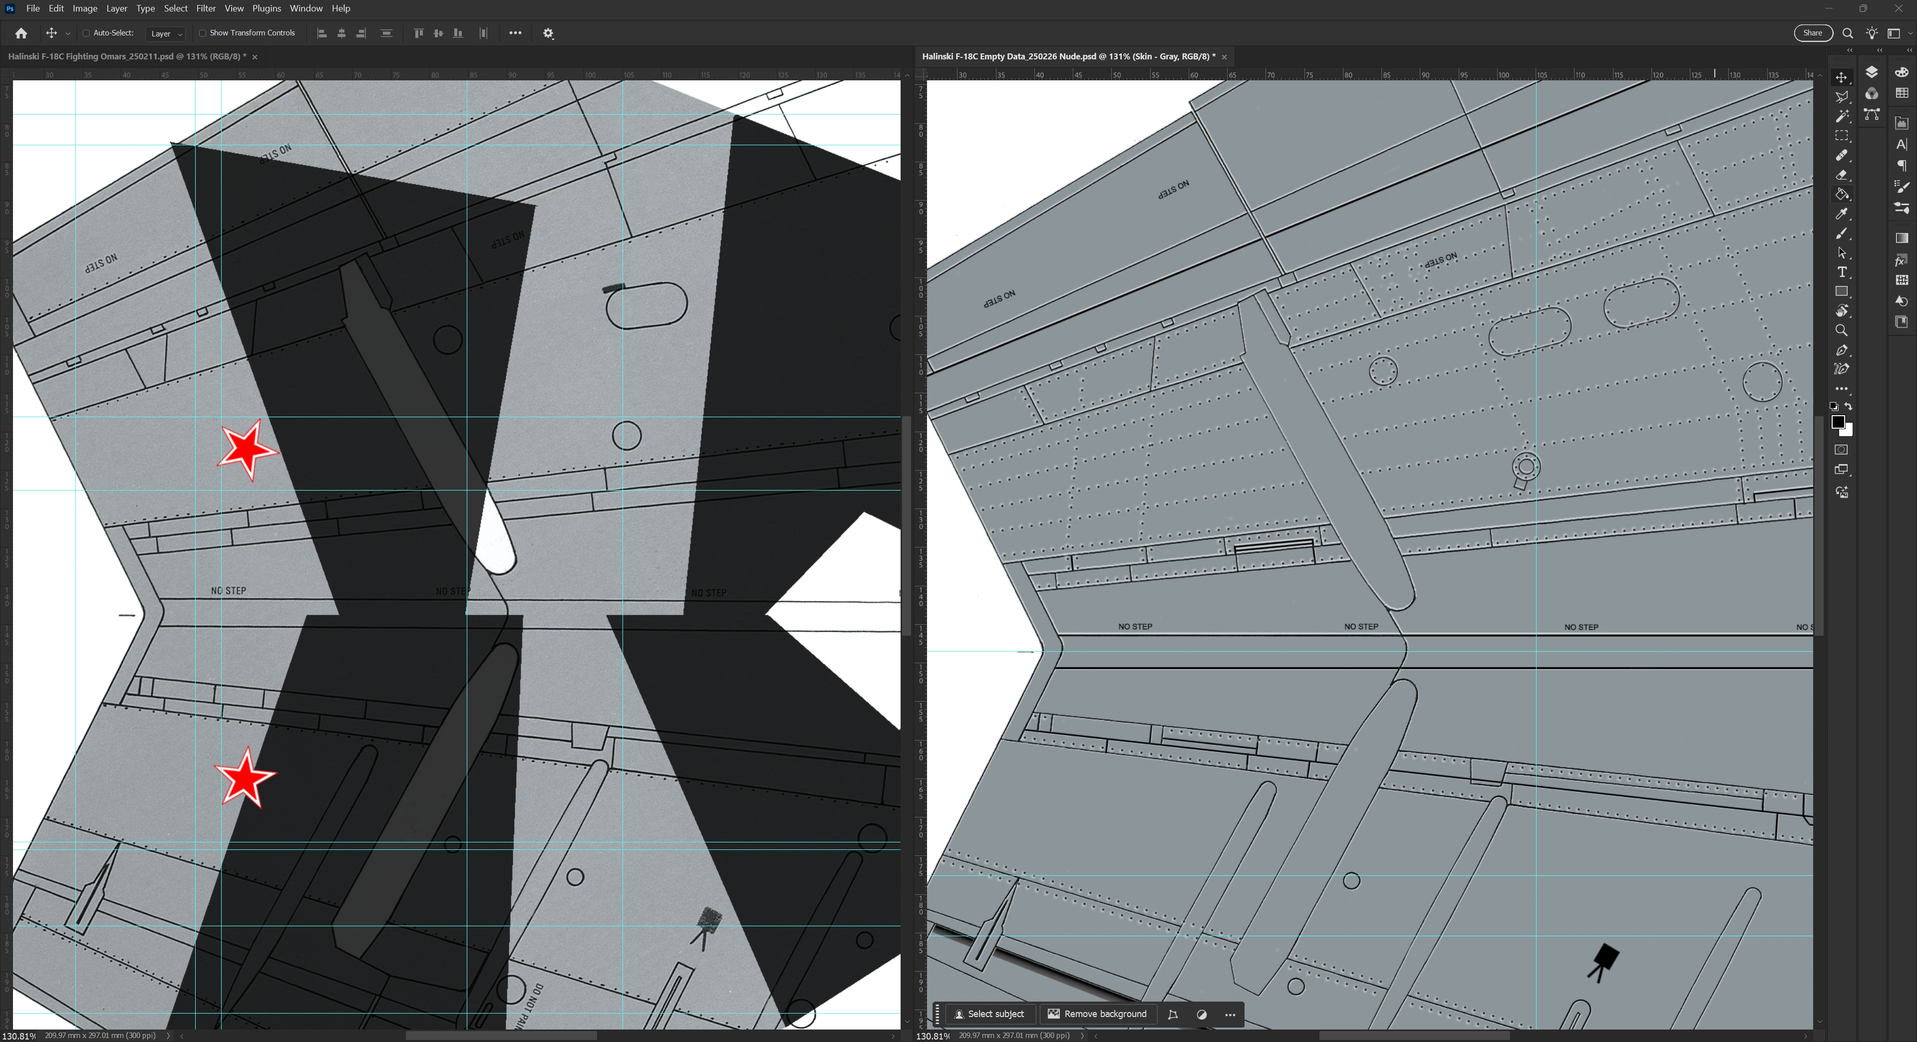Select the Eraser tool
1917x1042 pixels.
pyautogui.click(x=1842, y=176)
